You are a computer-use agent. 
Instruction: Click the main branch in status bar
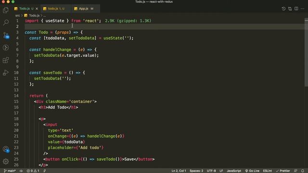click(x=10, y=171)
